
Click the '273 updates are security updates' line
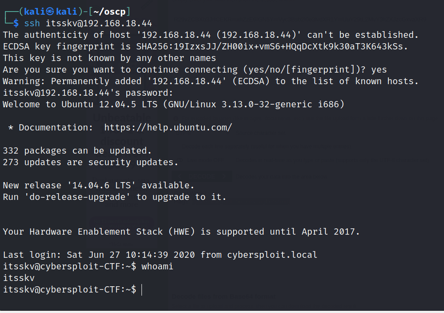(90, 162)
